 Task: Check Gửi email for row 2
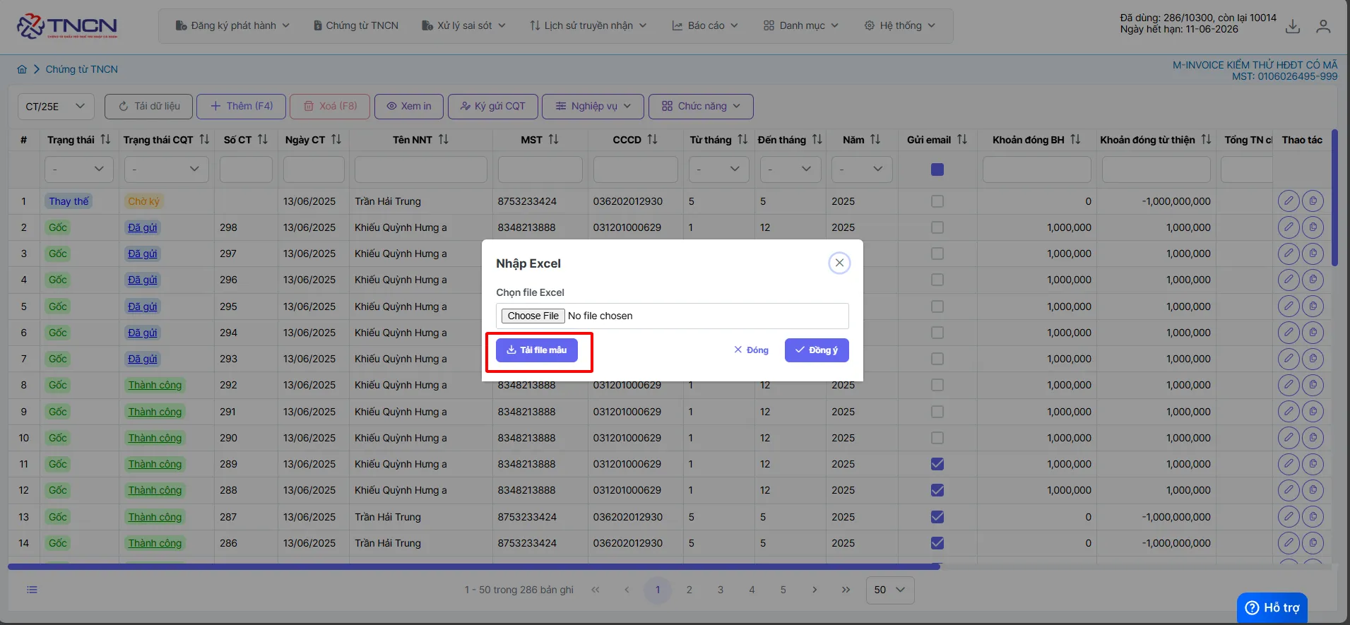[937, 227]
